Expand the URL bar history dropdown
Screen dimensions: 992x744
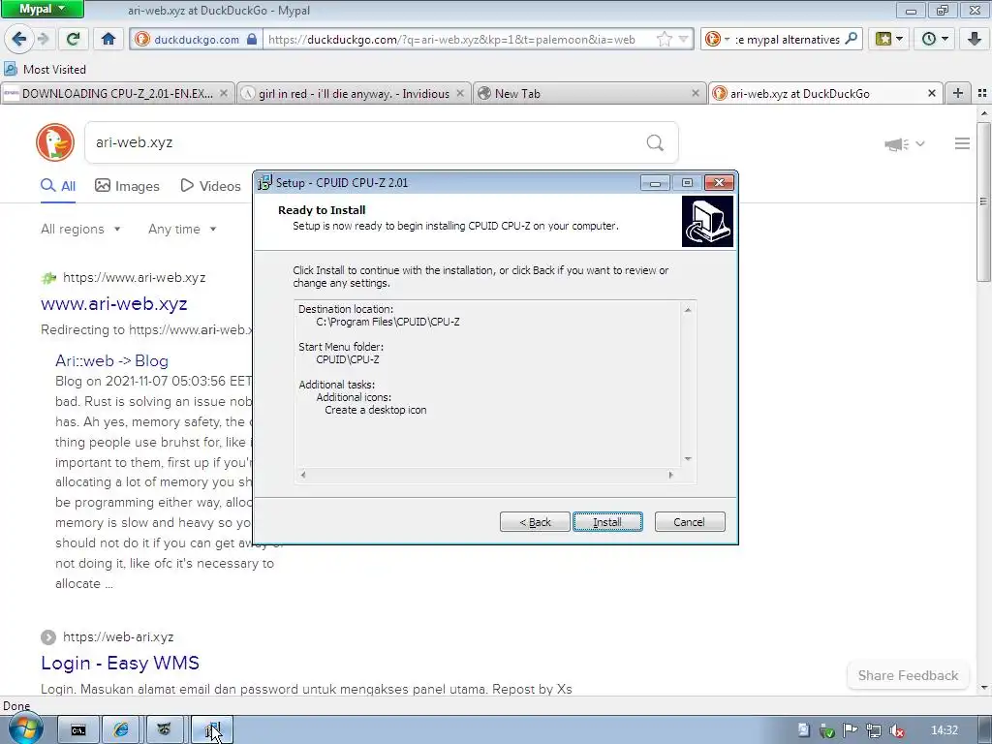pyautogui.click(x=683, y=39)
